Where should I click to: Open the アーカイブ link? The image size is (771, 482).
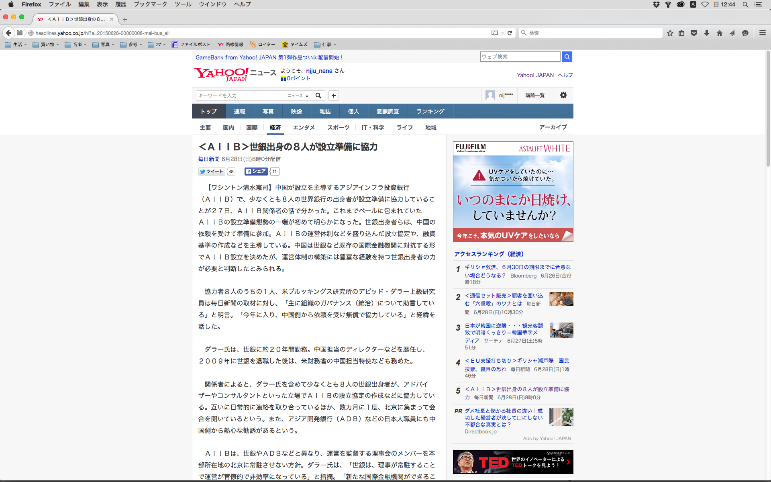tap(553, 127)
